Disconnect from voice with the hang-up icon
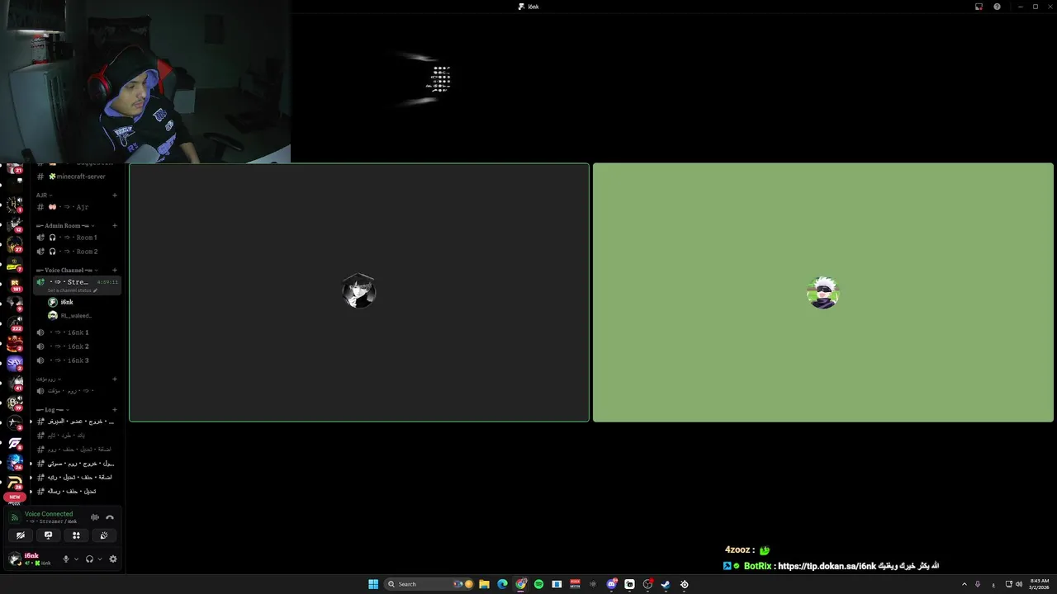1057x594 pixels. click(x=110, y=517)
